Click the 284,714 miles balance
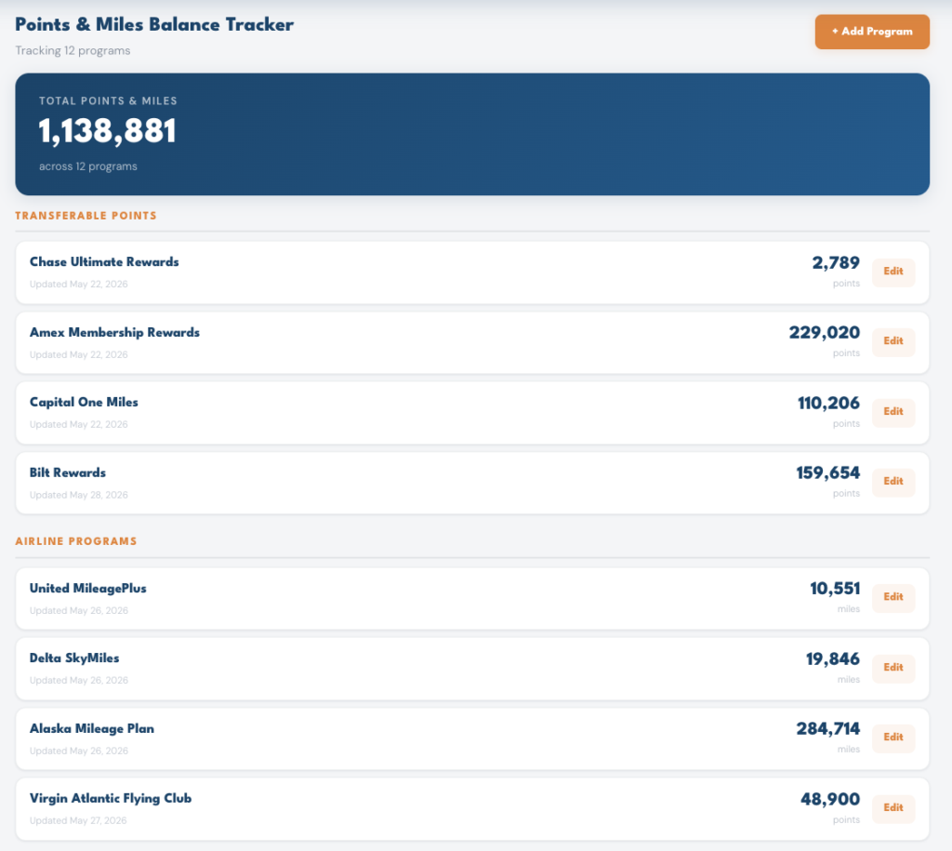This screenshot has width=952, height=851. coord(827,729)
